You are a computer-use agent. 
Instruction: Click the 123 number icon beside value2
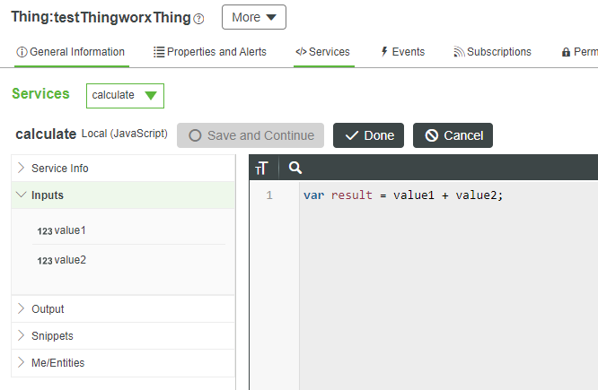(x=45, y=261)
